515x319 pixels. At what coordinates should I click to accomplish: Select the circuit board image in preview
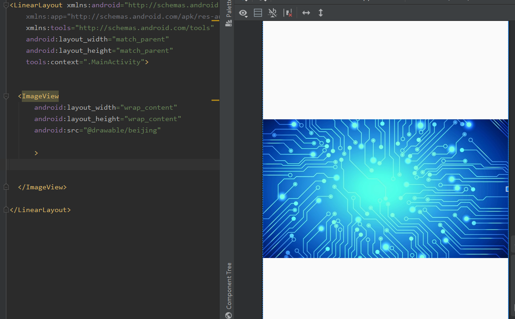pyautogui.click(x=385, y=188)
